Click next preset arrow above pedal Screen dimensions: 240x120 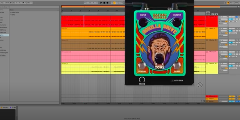148,9
